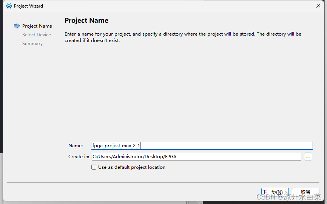Click the 'Name:' field label
The height and width of the screenshot is (204, 327).
(76, 146)
